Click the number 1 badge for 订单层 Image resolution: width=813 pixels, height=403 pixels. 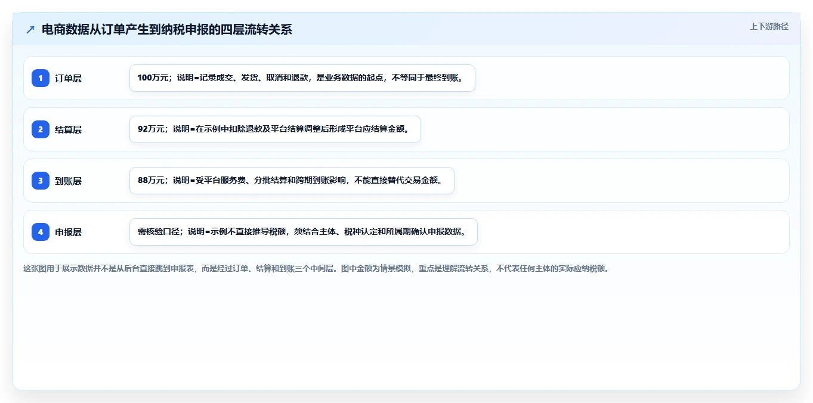pos(41,78)
